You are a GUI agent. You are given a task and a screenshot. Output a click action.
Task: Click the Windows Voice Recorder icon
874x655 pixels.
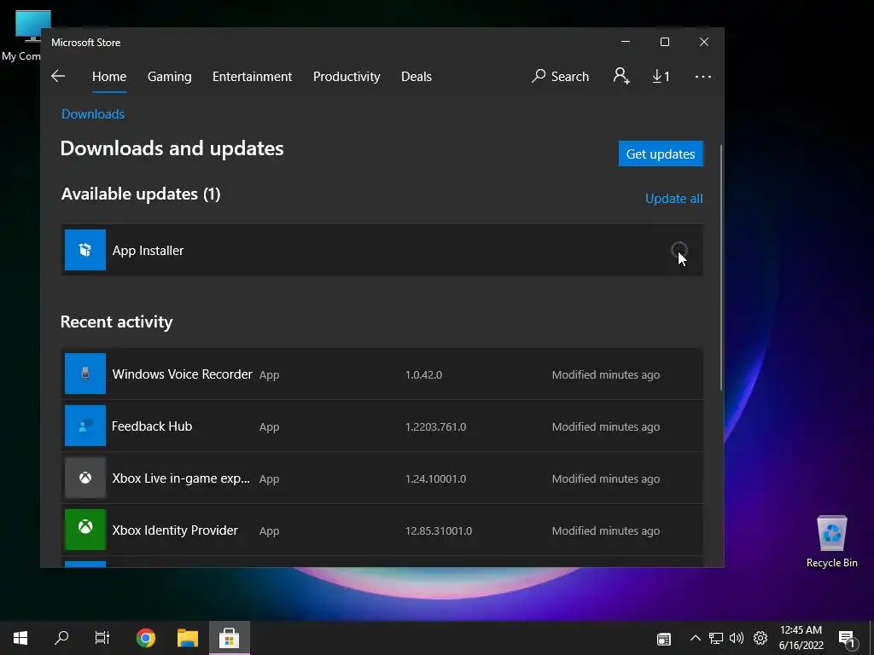point(85,374)
